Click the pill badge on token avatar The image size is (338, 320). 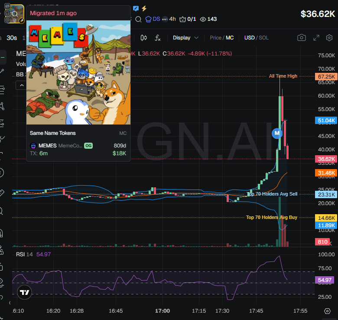[x=22, y=21]
